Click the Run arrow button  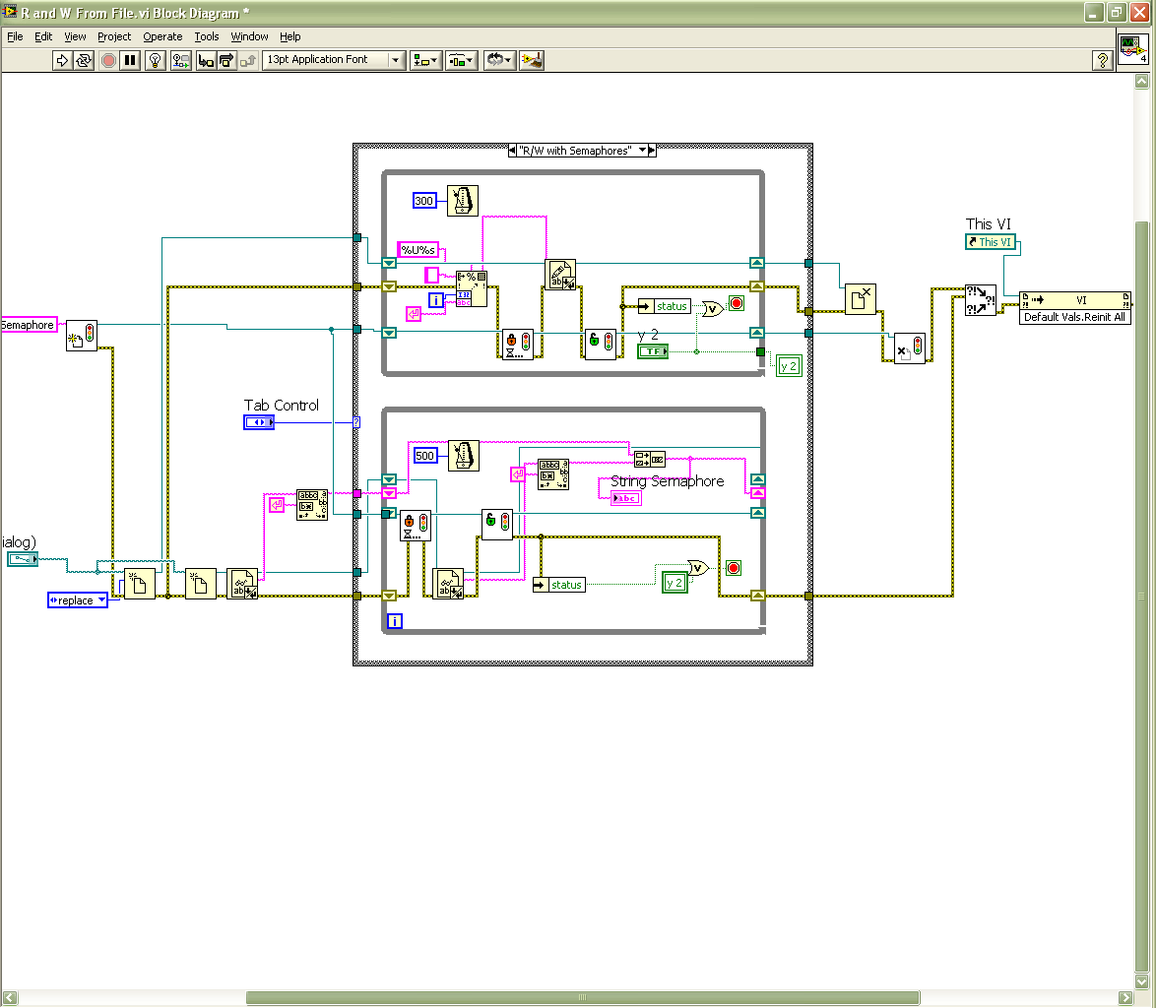pos(62,60)
